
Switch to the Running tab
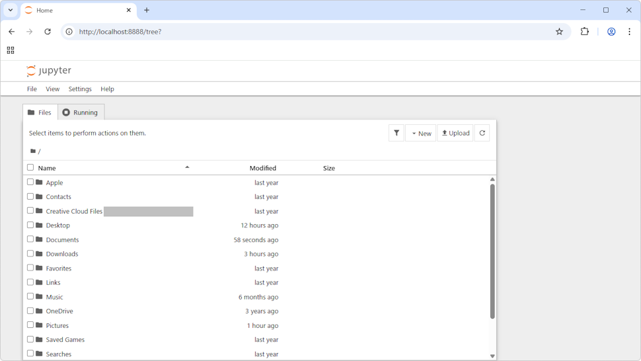pos(81,112)
